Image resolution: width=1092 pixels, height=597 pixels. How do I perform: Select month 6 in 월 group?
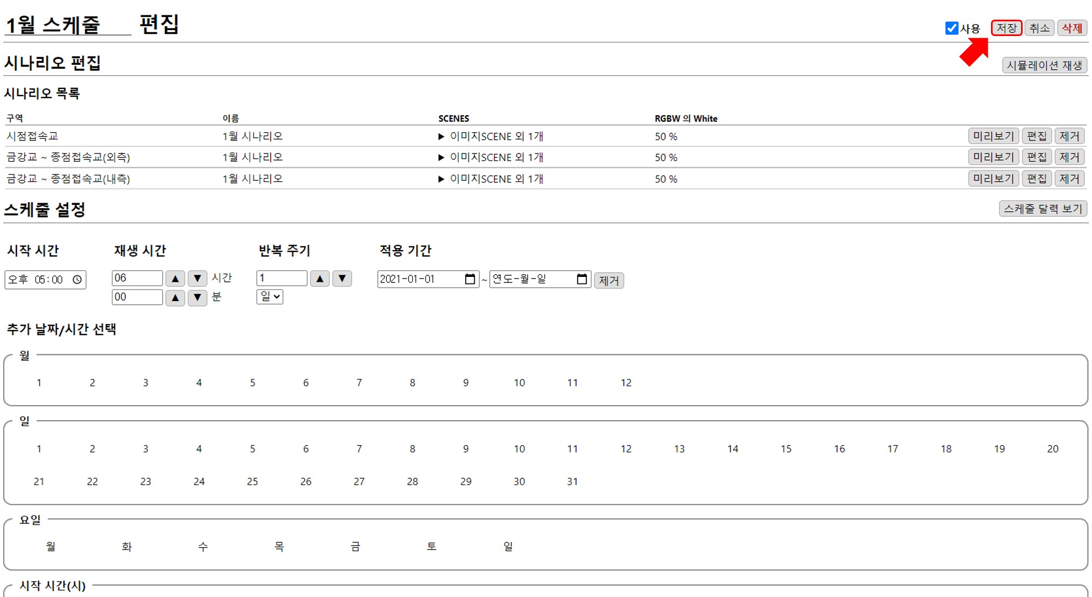point(306,383)
